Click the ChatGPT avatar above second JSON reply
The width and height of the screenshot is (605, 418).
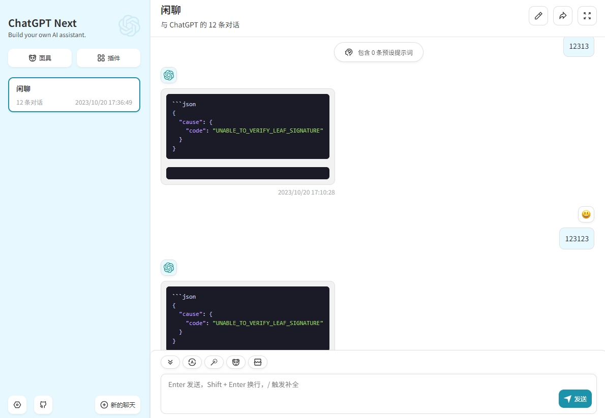169,268
